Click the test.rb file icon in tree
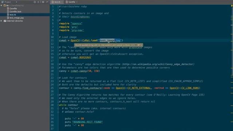The image size is (233, 131). click(x=8, y=15)
